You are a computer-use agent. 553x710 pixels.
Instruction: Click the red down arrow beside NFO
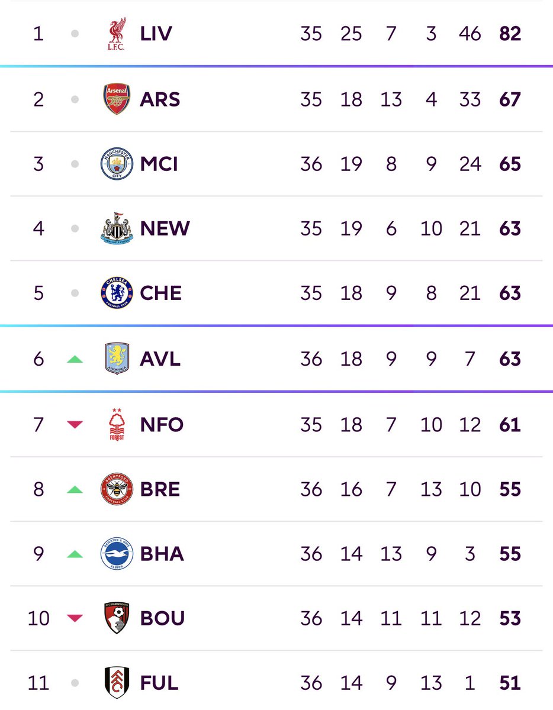click(75, 424)
